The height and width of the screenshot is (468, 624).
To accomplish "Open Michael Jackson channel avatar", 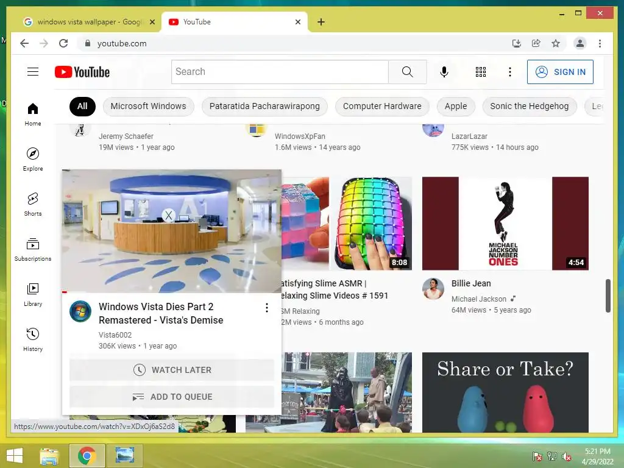I will 433,288.
